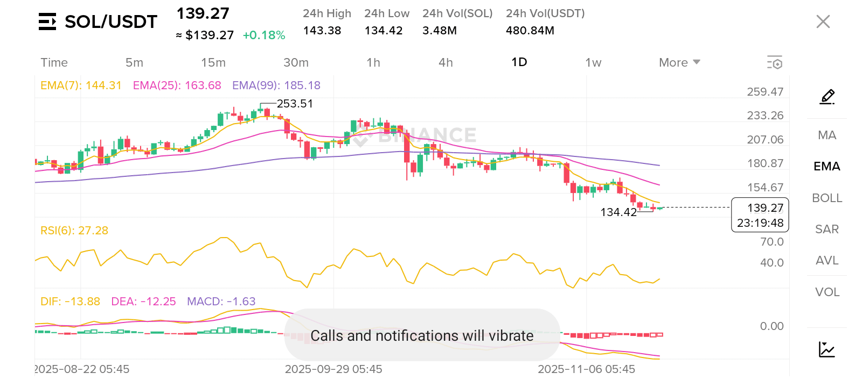Screen dimensions: 862x387
Task: Toggle the MA indicator
Action: (x=827, y=135)
